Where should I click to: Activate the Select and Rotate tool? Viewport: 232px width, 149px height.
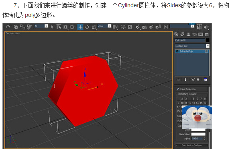pos(87,27)
